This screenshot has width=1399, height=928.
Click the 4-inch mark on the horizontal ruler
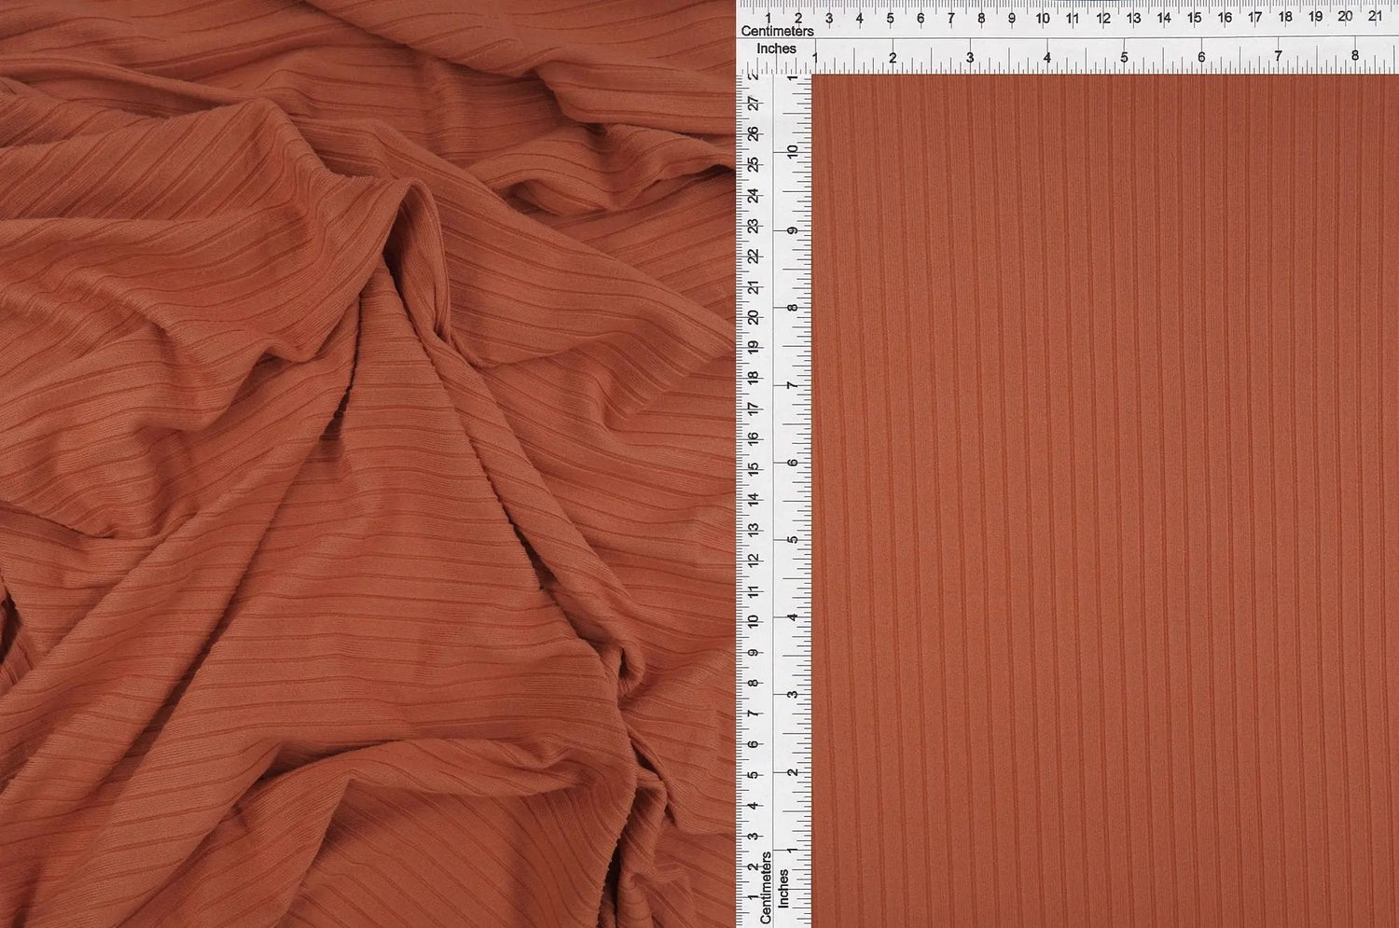tap(1046, 57)
